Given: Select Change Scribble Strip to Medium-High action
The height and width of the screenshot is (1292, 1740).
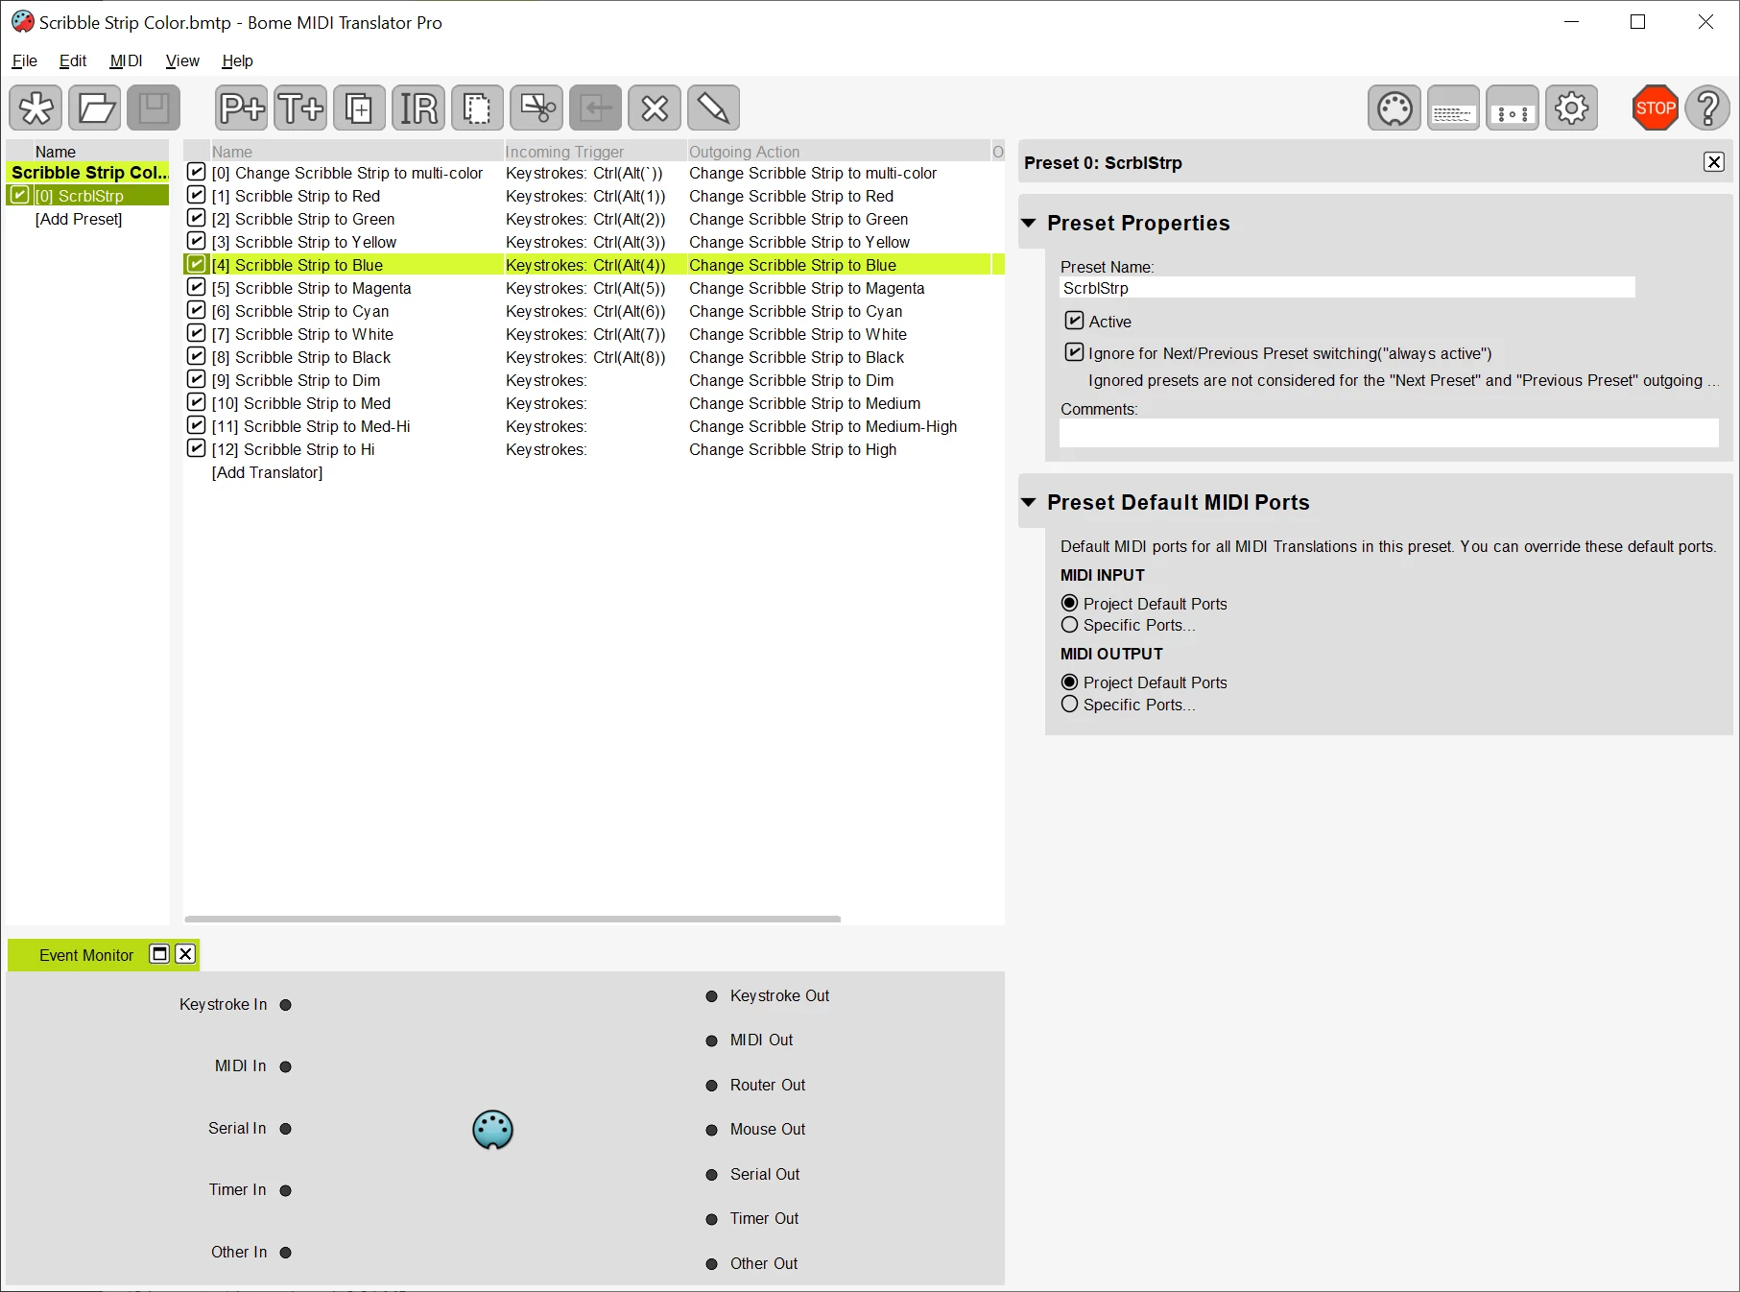Looking at the screenshot, I should coord(823,426).
